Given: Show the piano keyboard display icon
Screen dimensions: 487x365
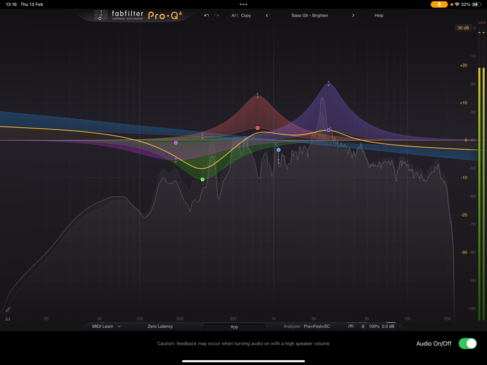Looking at the screenshot, I should (8, 318).
